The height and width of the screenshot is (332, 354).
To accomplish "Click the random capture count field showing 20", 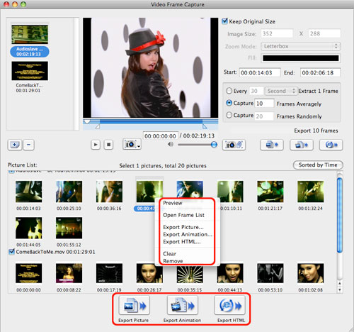I will 264,116.
